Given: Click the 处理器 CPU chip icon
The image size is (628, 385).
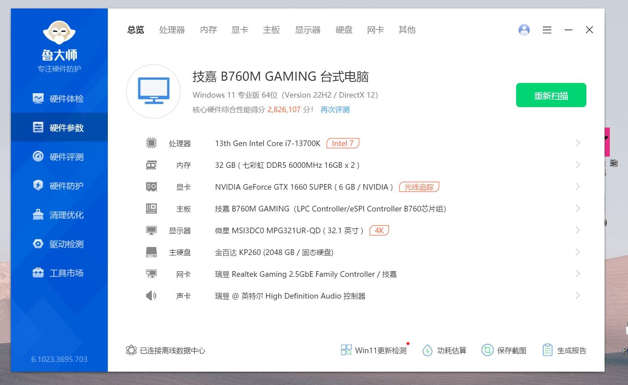Looking at the screenshot, I should click(x=151, y=143).
